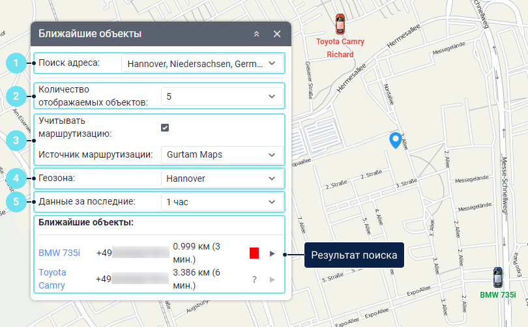Open the Gurtam Maps routing source dropdown
Image resolution: width=528 pixels, height=327 pixels.
pyautogui.click(x=222, y=155)
